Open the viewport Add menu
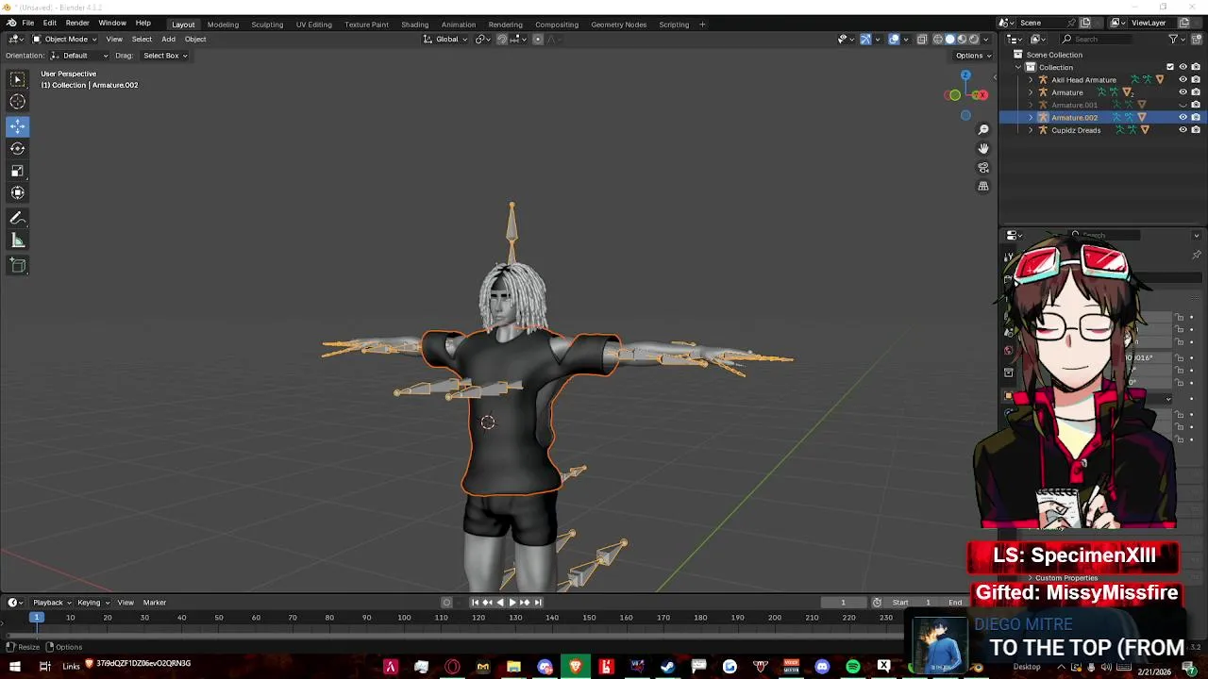This screenshot has height=679, width=1208. 168,39
